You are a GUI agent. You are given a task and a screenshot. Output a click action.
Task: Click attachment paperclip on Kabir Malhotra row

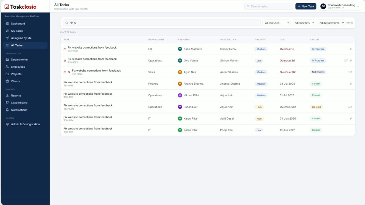coord(351,49)
